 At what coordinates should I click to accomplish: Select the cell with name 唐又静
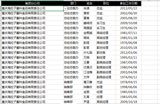pos(90,82)
